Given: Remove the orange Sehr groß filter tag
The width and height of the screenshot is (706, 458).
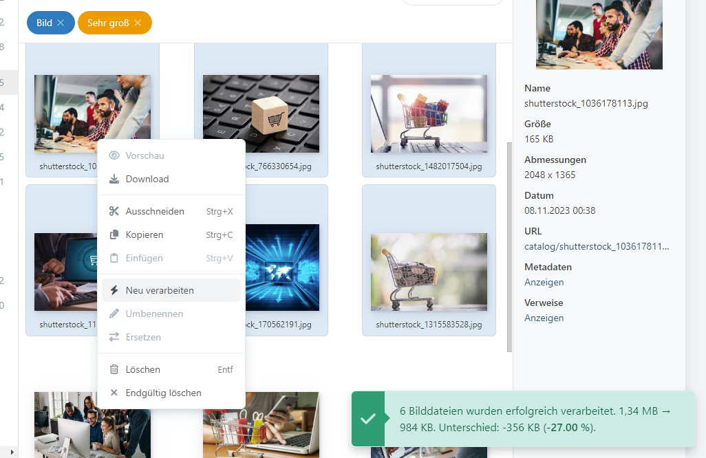Looking at the screenshot, I should point(138,23).
